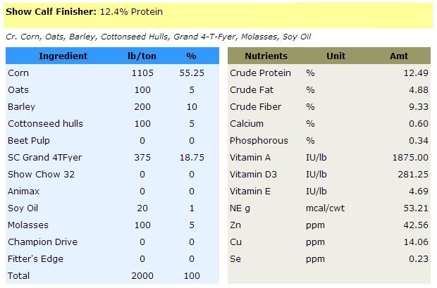
Task: Click the lb/ton column header
Action: point(142,56)
